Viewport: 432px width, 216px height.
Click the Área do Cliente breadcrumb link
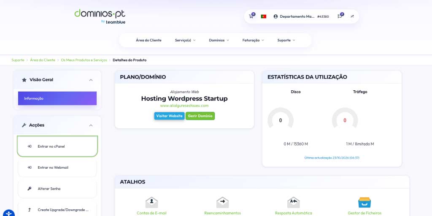(x=43, y=60)
